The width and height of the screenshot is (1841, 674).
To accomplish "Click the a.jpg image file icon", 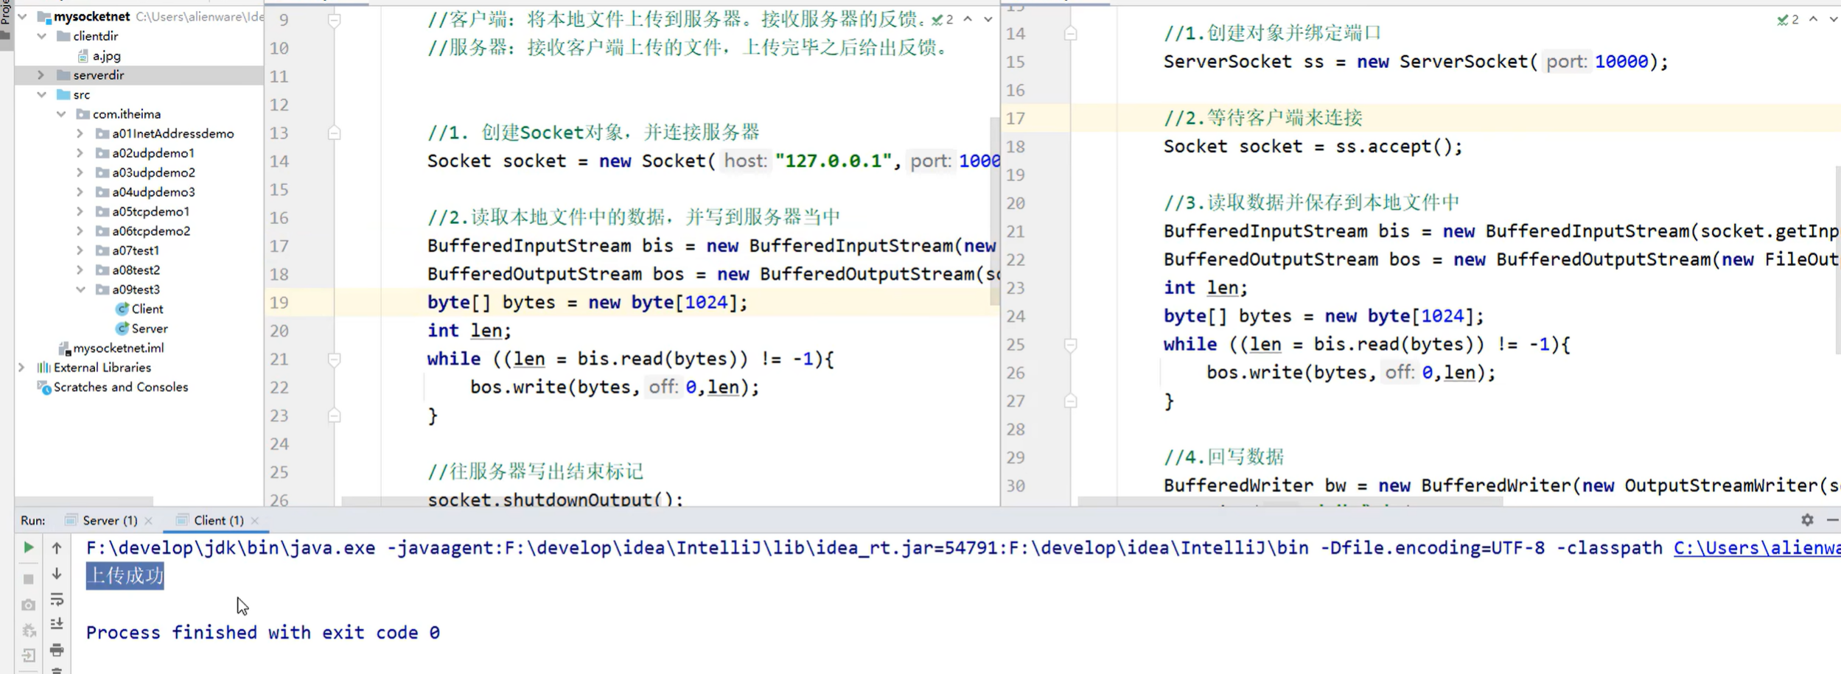I will click(83, 56).
